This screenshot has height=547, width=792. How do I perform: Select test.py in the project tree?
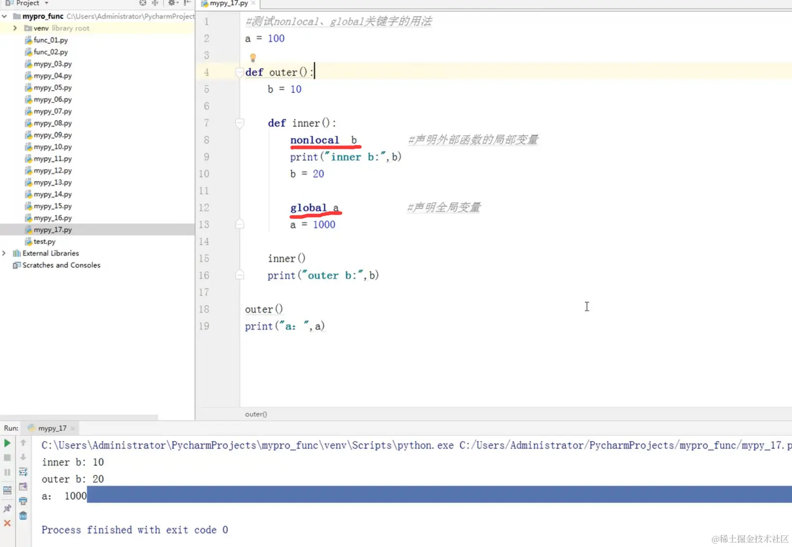point(44,242)
